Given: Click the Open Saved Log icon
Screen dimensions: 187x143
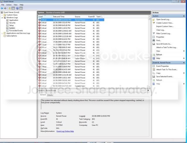Looking at the screenshot, I should [154, 20].
